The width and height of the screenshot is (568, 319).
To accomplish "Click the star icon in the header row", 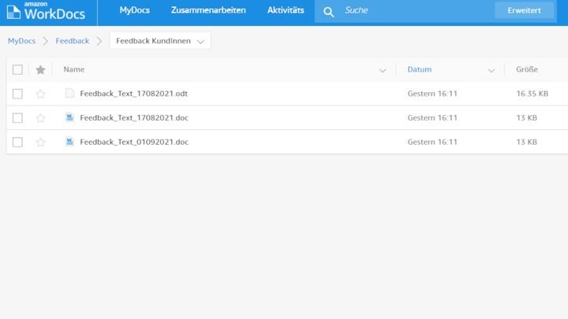I will click(x=40, y=69).
